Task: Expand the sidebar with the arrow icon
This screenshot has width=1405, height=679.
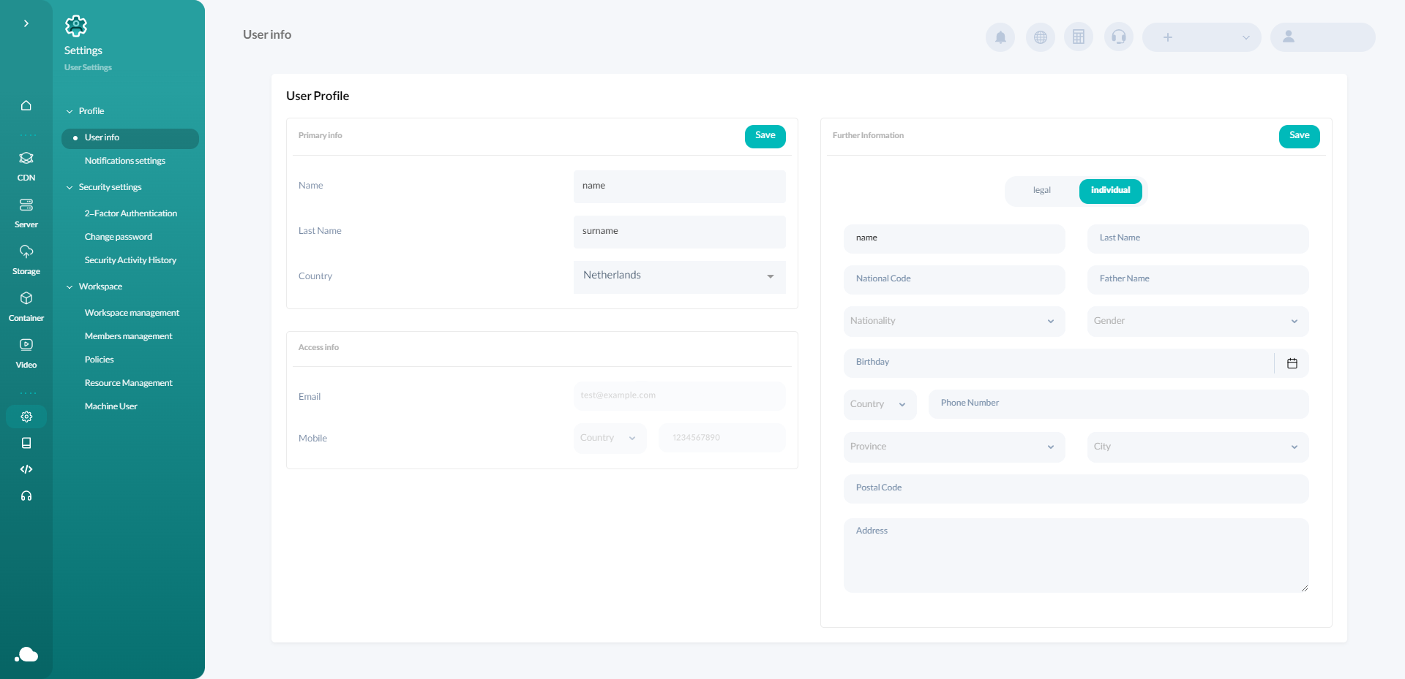Action: click(26, 23)
